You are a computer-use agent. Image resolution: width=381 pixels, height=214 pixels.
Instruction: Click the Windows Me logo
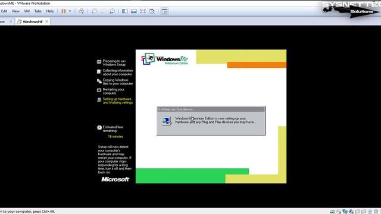click(165, 59)
